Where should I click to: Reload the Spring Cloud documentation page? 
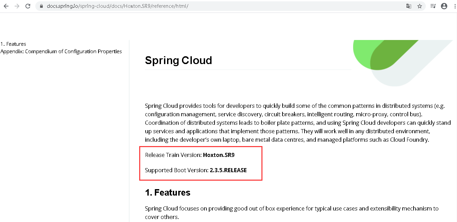point(28,6)
